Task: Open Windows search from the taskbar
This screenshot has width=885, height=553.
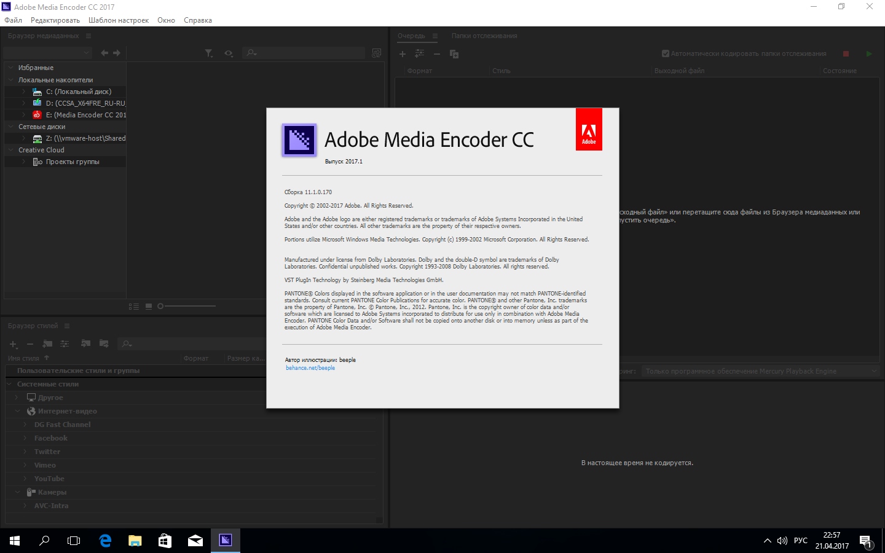Action: (44, 541)
